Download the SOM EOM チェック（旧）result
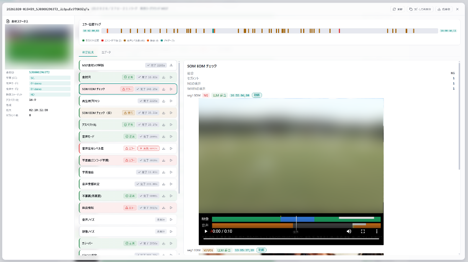This screenshot has width=468, height=262. 164,113
